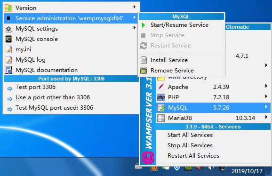Launch MySQL console via its terminal icon
The image size is (272, 176).
pyautogui.click(x=8, y=39)
